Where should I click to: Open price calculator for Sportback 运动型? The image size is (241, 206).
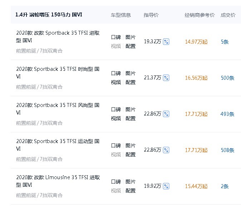(x=166, y=150)
